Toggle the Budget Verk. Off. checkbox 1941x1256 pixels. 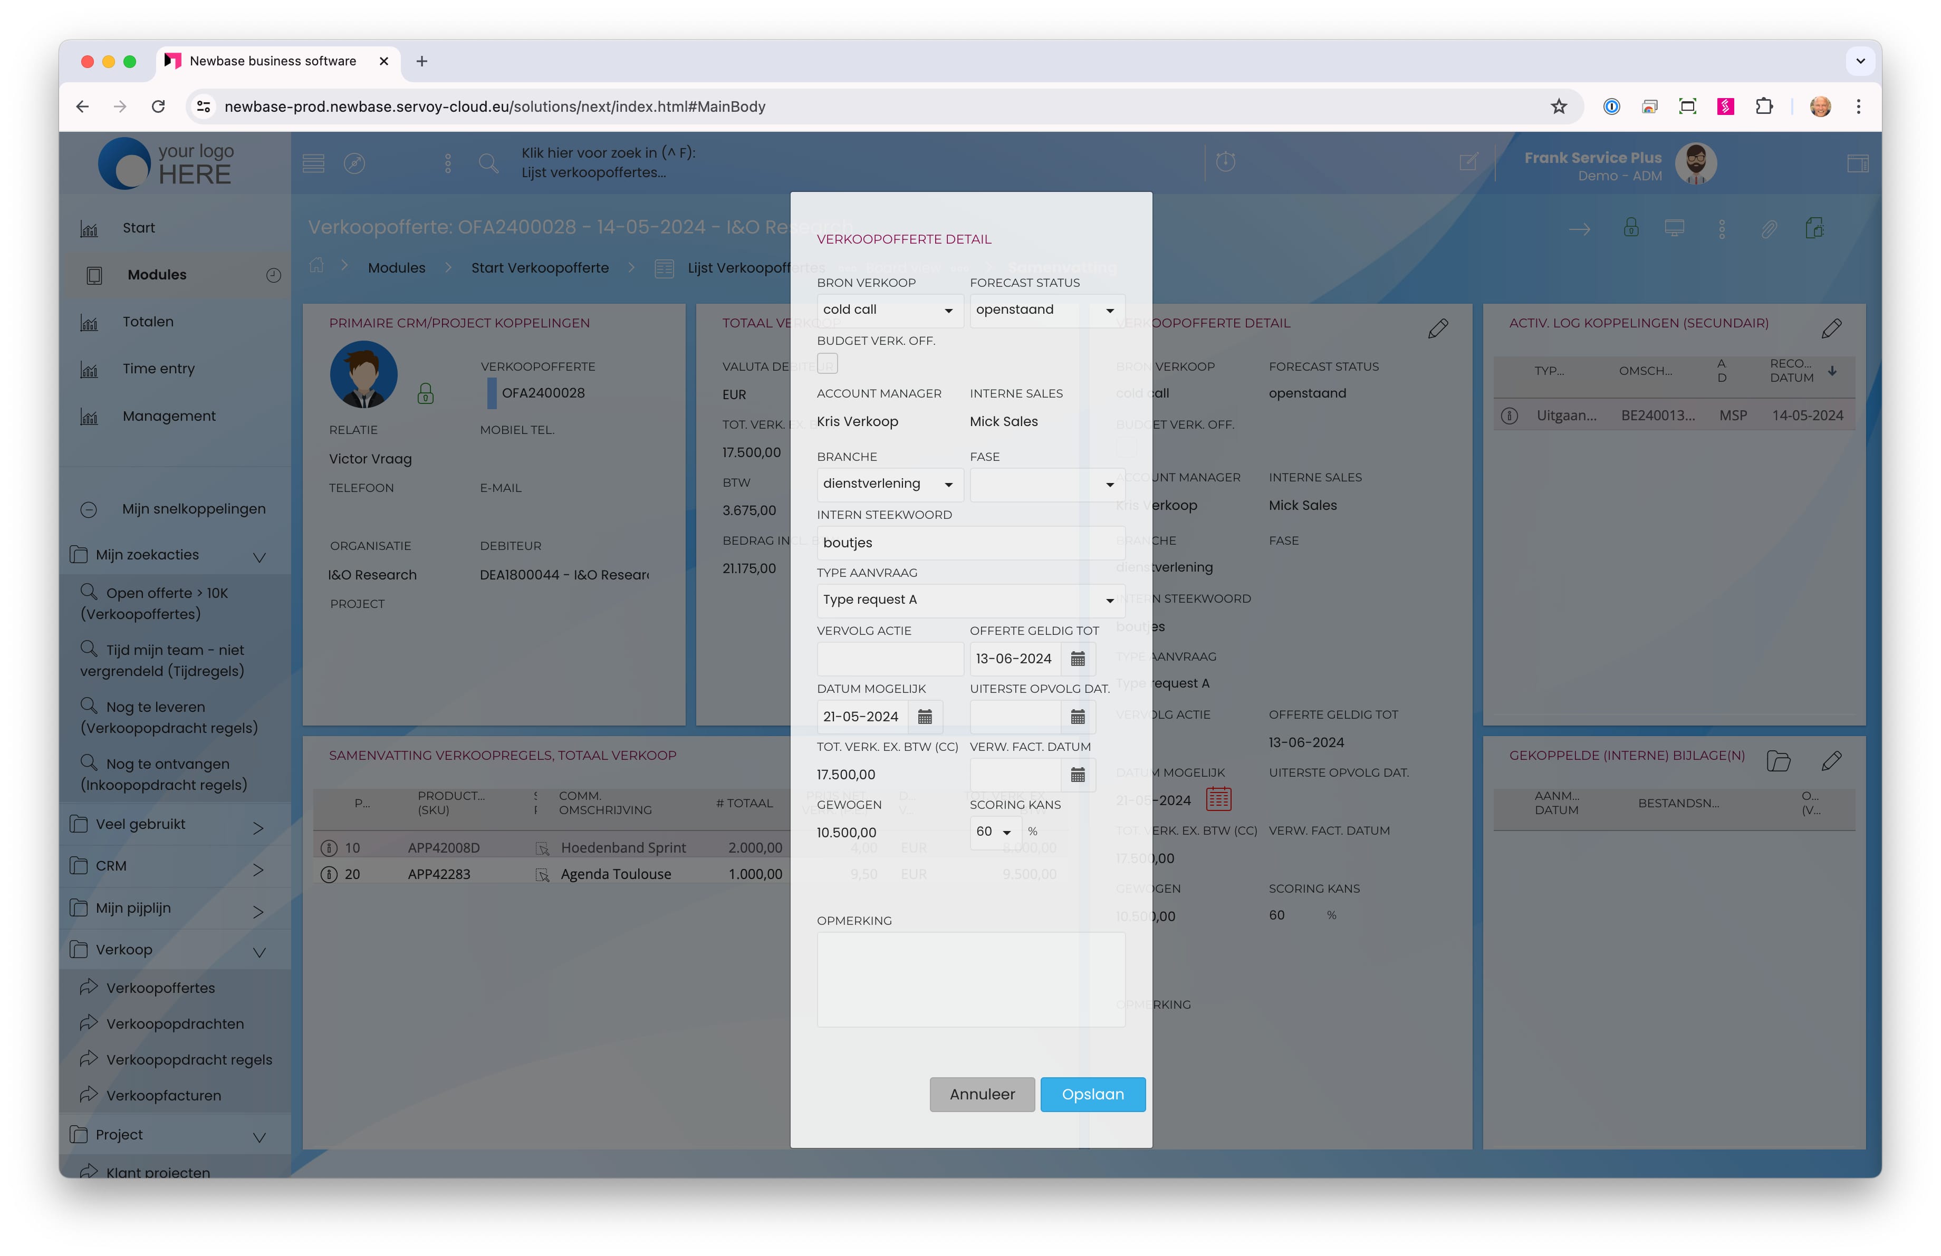point(827,363)
